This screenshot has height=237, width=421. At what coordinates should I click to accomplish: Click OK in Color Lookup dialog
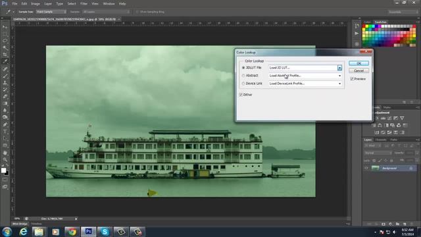click(359, 63)
